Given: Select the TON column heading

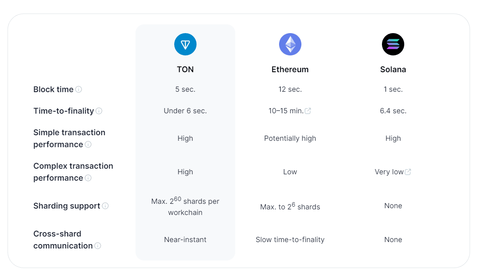Looking at the screenshot, I should pos(185,69).
